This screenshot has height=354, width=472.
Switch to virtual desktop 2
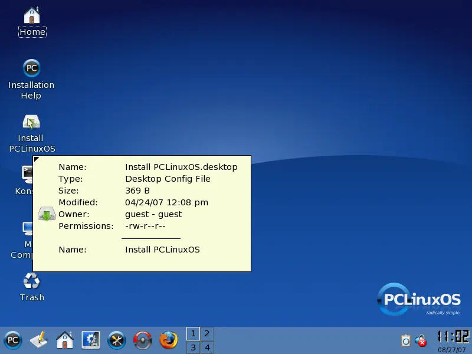[x=207, y=333]
